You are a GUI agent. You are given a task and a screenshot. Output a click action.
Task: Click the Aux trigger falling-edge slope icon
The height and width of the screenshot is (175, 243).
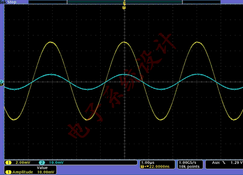click(x=224, y=163)
